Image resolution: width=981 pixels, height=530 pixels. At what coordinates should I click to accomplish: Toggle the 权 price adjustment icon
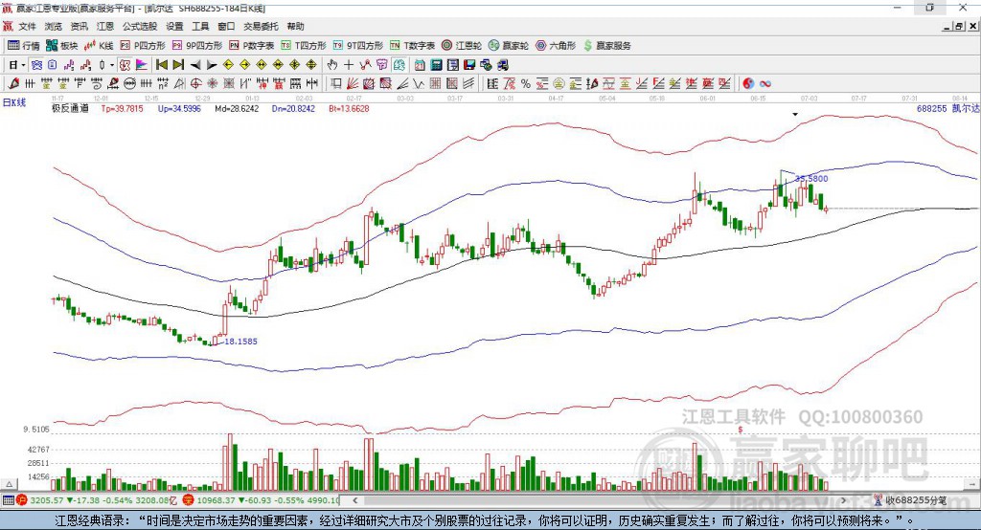(125, 65)
